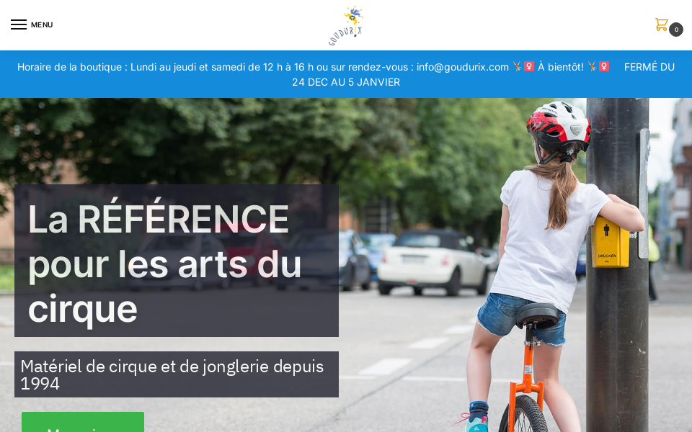Click the MENU label
This screenshot has height=432, width=692.
click(42, 25)
